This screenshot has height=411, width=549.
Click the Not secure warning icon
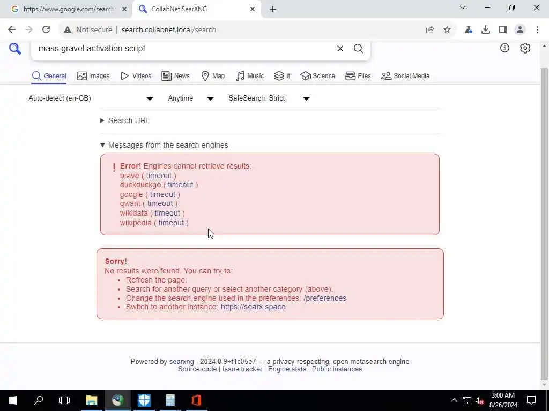point(68,30)
